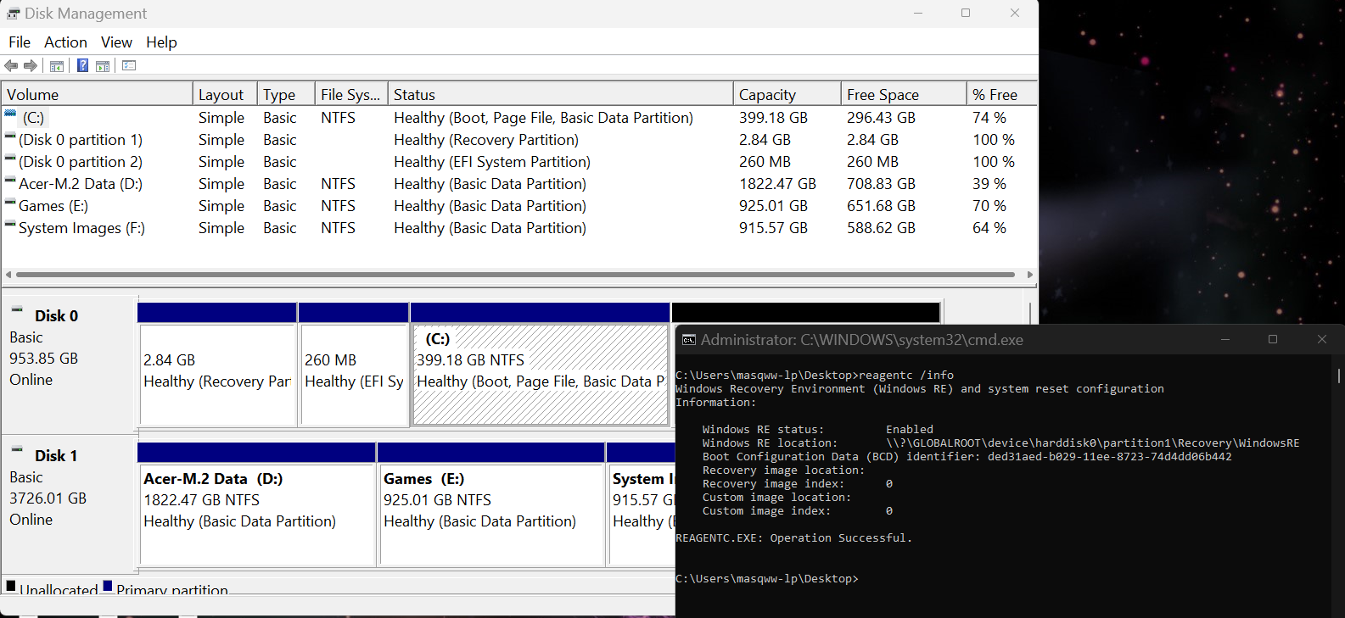The height and width of the screenshot is (618, 1345).
Task: Click the Disk Management title bar icon
Action: click(x=13, y=14)
